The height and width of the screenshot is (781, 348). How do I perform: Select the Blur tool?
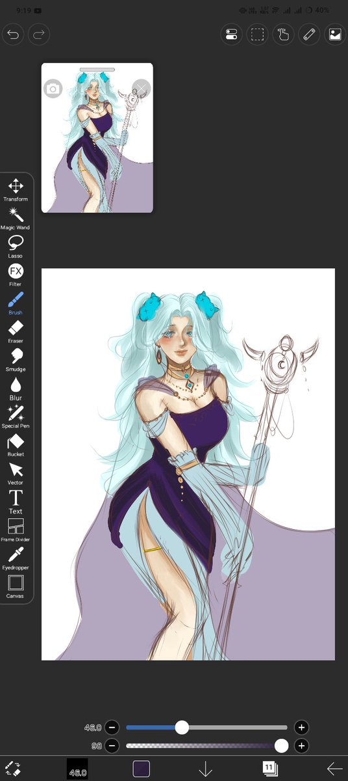(16, 389)
